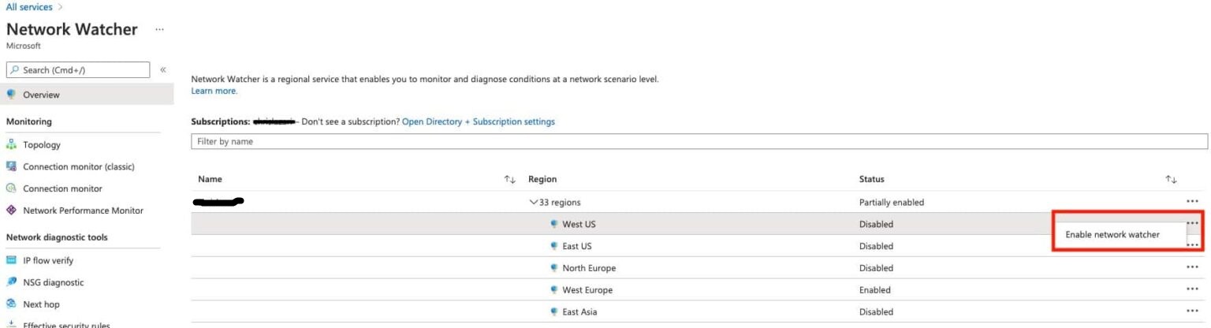This screenshot has width=1211, height=328.
Task: Click the IP flow verify icon
Action: (11, 261)
